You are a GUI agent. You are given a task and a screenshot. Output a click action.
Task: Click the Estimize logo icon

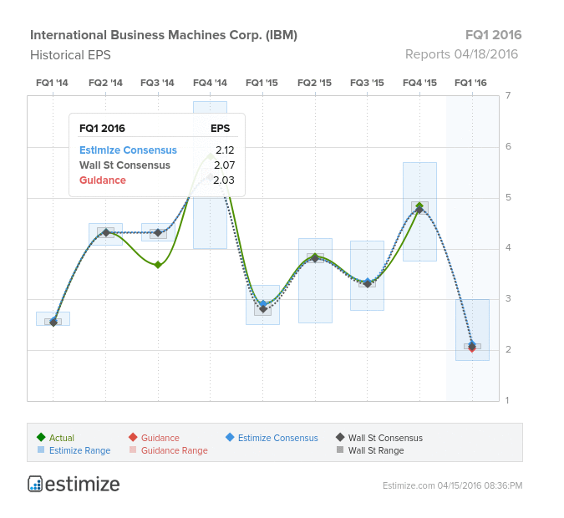click(35, 484)
